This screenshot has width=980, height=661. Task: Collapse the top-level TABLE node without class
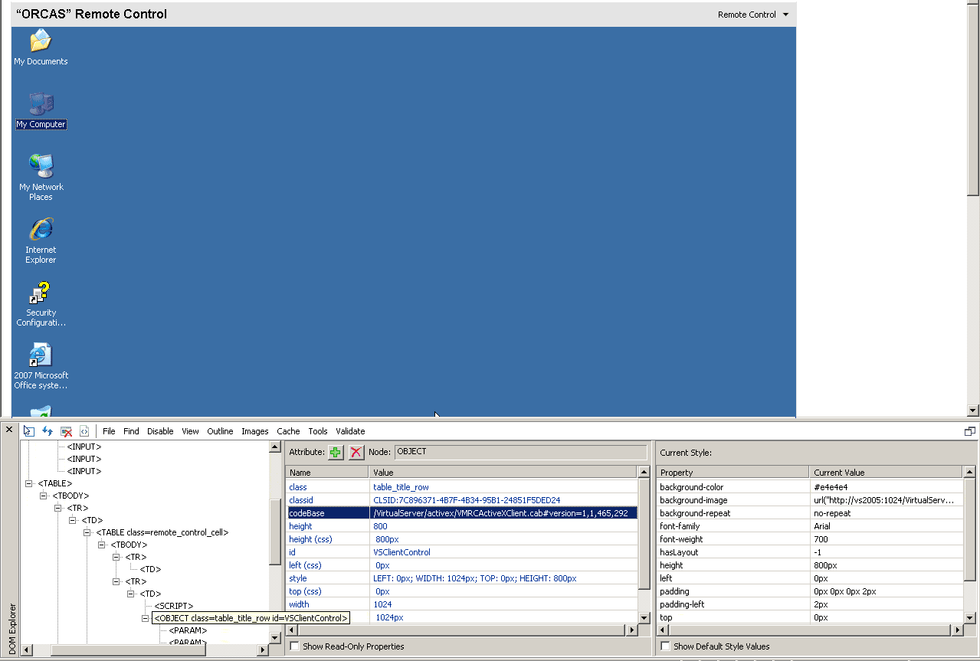(x=29, y=483)
